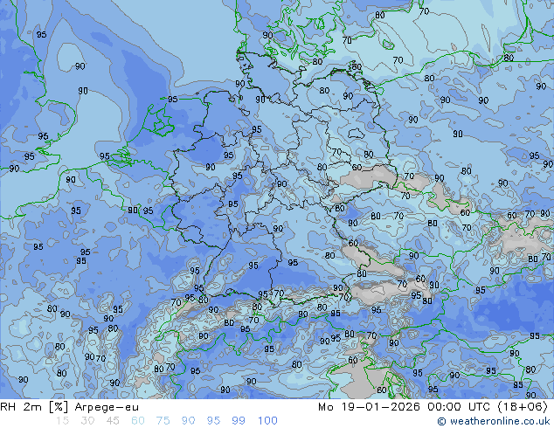Select the 15 value in the humidity legend
This screenshot has height=428, width=554.
62,421
